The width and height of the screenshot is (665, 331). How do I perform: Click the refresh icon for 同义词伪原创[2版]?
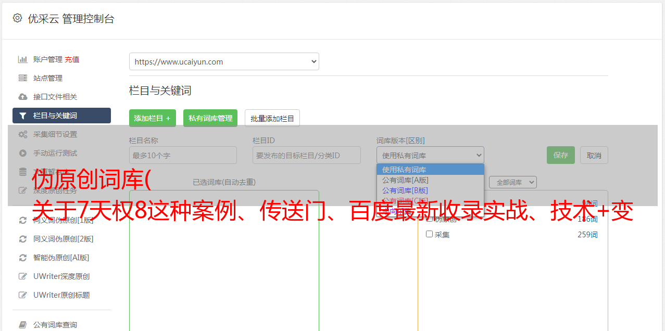coord(23,239)
